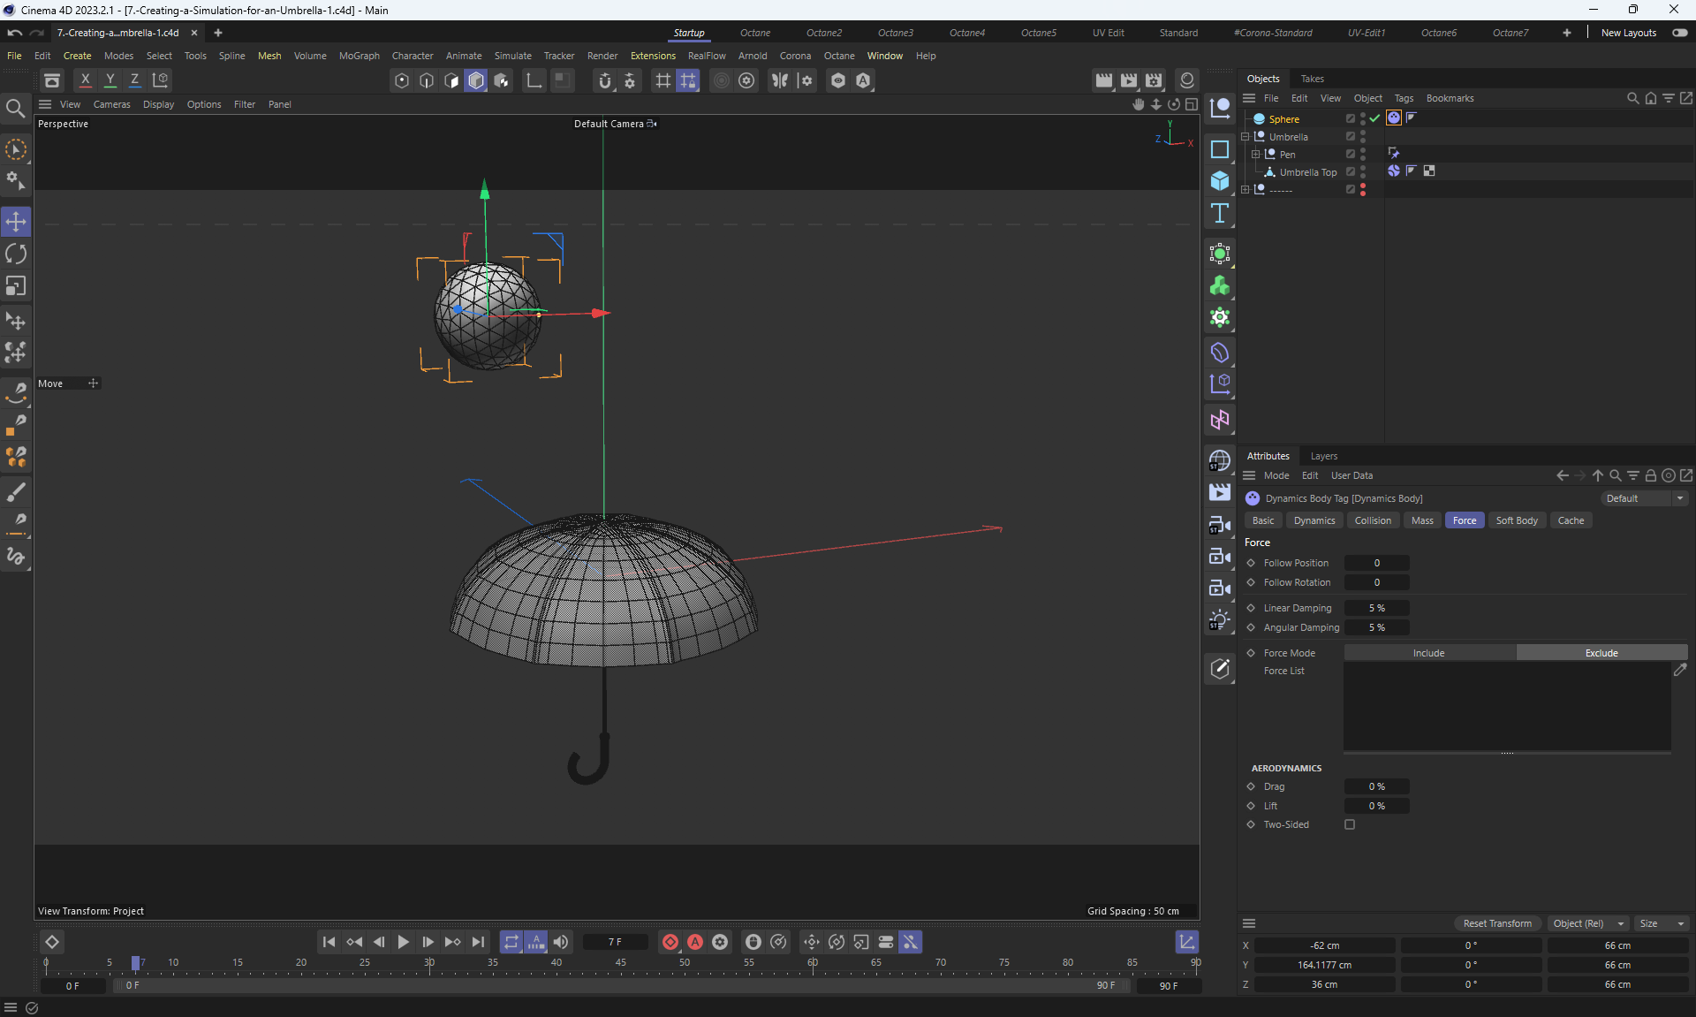
Task: Toggle New Layouts switch
Action: [1679, 33]
